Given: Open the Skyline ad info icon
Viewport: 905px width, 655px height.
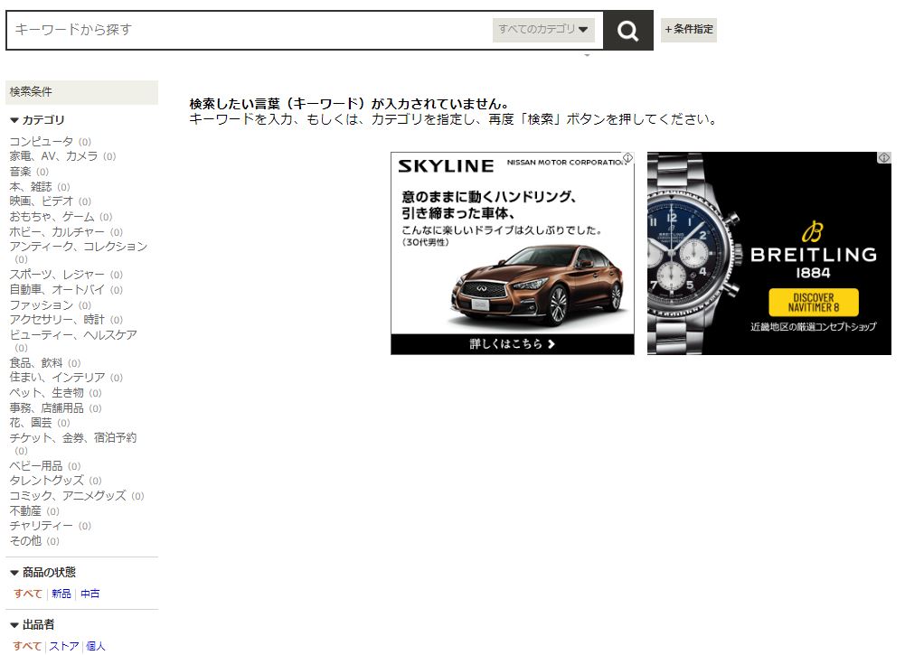Looking at the screenshot, I should pos(628,157).
